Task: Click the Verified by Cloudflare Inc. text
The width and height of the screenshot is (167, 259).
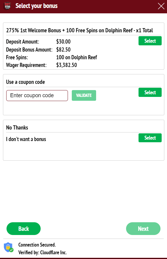Action: tap(42, 252)
